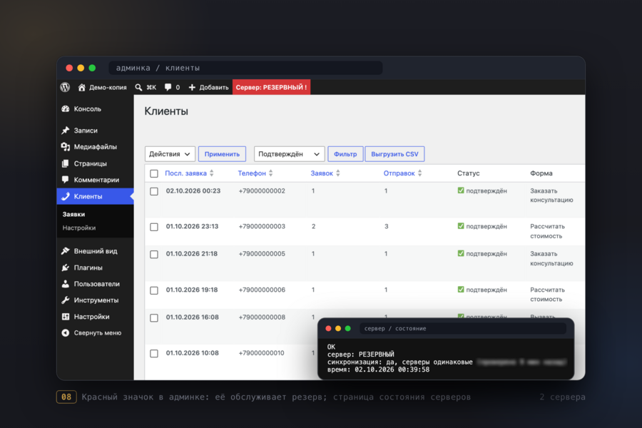This screenshot has width=642, height=428.
Task: Open Записи in the sidebar menu
Action: (x=95, y=131)
